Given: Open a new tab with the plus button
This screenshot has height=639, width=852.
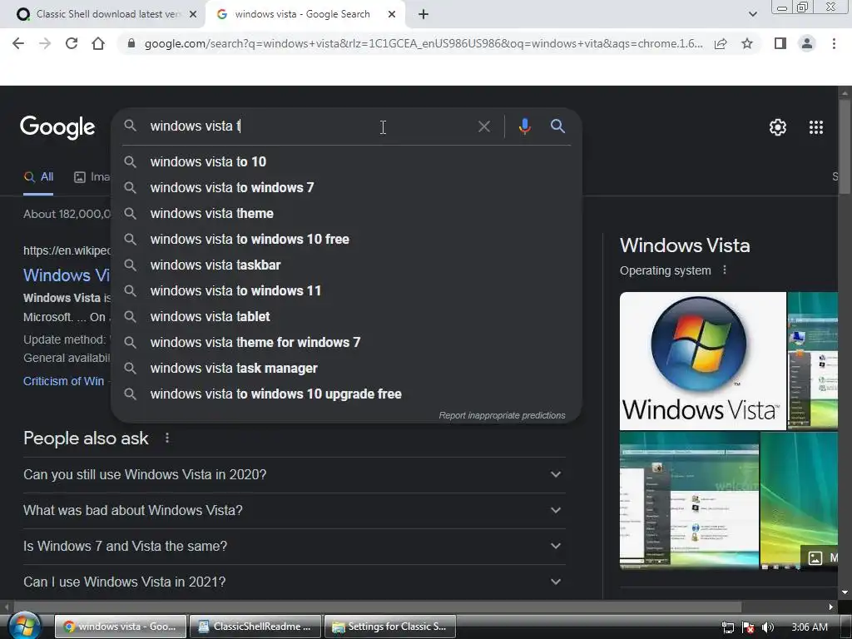Looking at the screenshot, I should point(424,15).
